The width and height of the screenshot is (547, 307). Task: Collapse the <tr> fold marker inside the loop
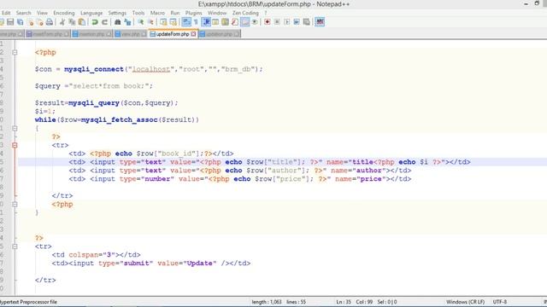pos(15,145)
